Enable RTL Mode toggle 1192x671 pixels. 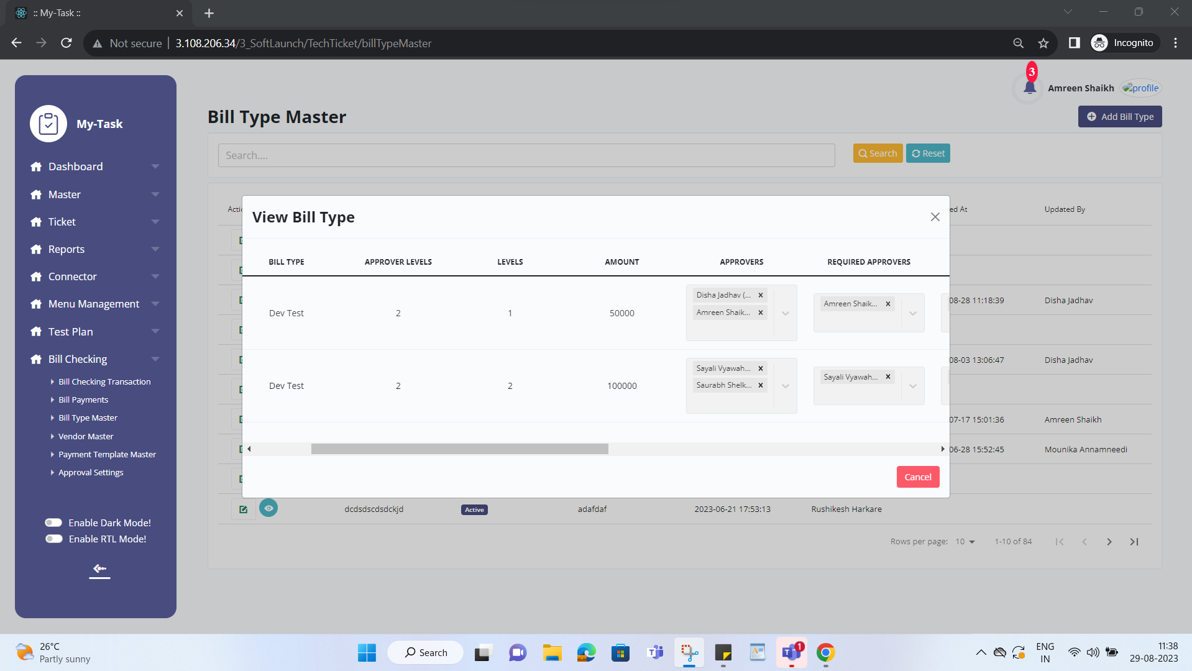tap(54, 539)
